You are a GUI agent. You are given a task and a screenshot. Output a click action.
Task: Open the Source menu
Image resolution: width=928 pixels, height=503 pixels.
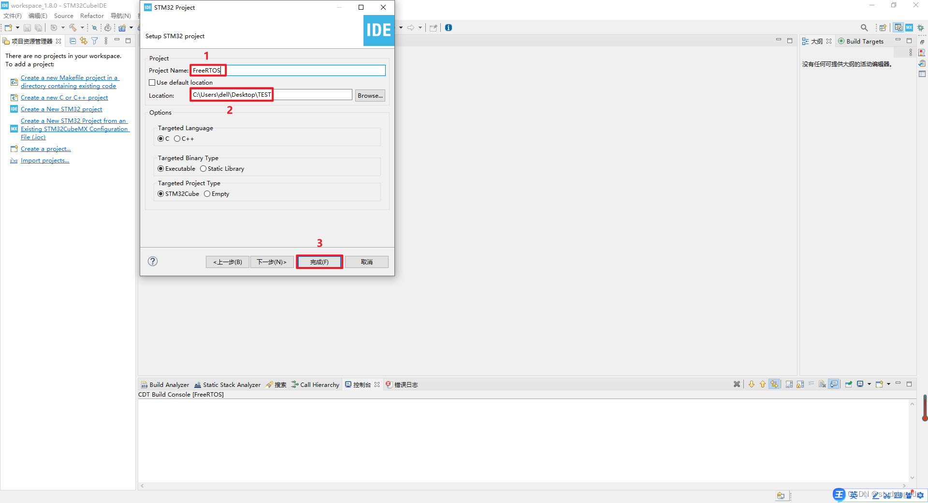click(64, 16)
